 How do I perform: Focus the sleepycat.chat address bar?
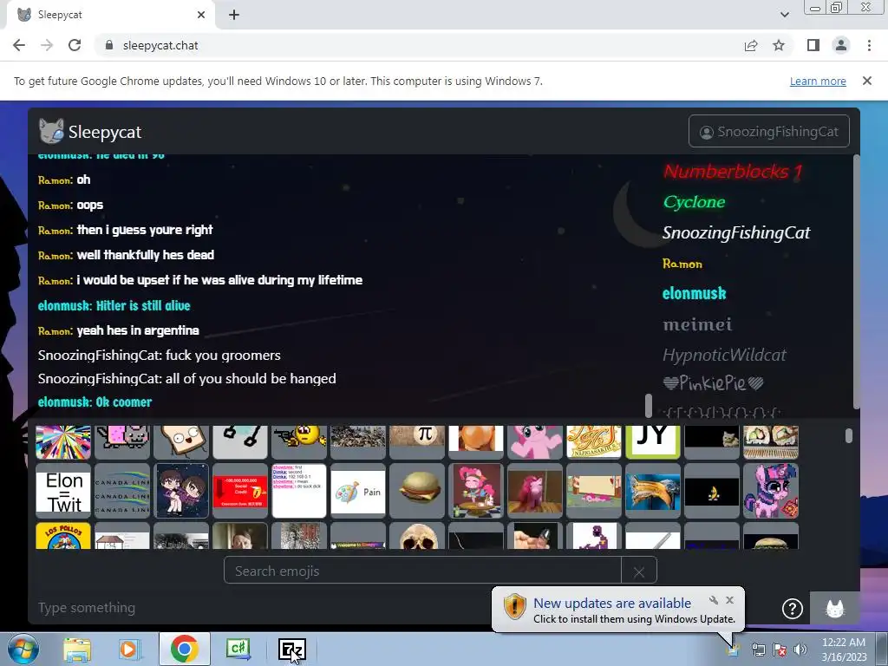tap(419, 45)
